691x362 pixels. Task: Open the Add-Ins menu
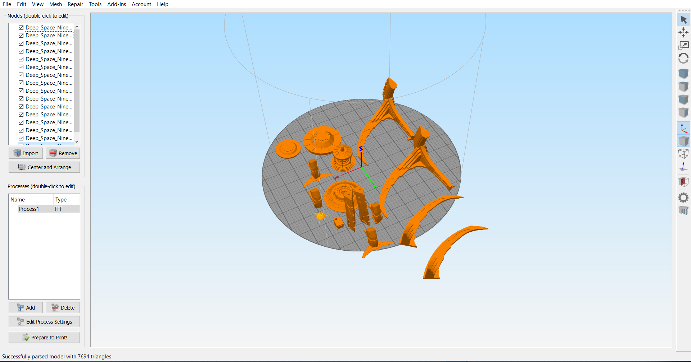click(117, 4)
